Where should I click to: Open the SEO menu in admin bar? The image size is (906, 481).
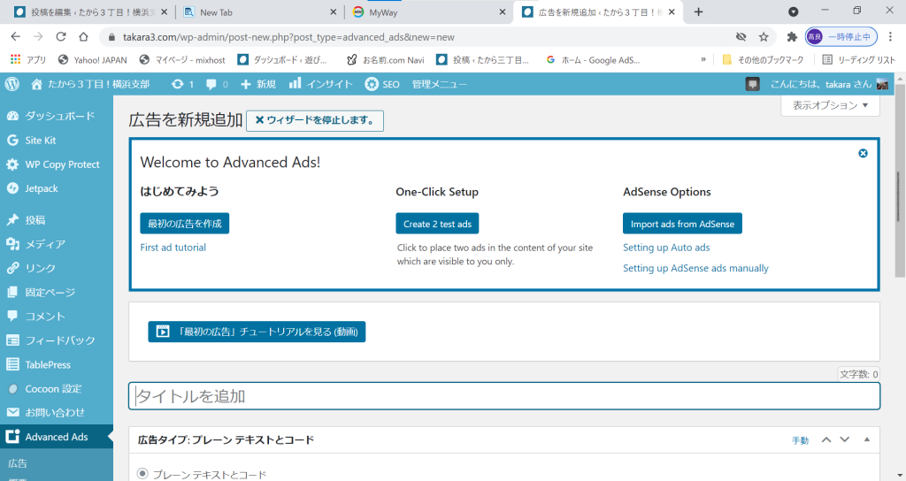382,84
